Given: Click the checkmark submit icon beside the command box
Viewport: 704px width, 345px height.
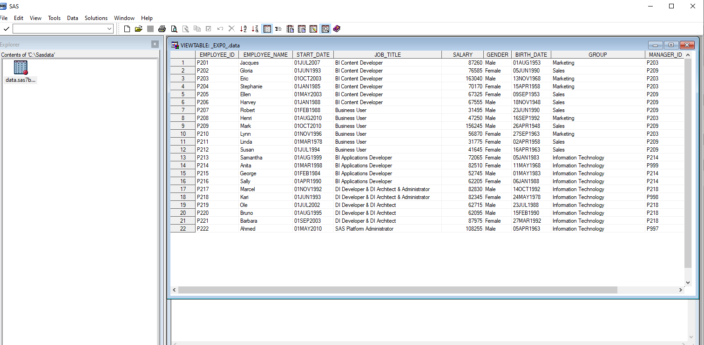Looking at the screenshot, I should coord(6,28).
